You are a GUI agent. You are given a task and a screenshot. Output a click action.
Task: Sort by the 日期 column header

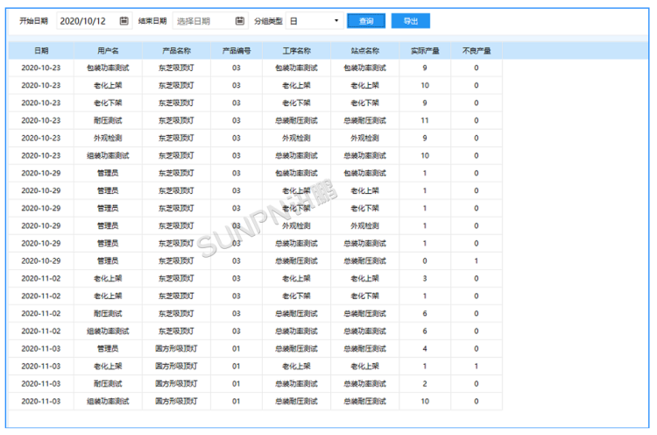tap(41, 51)
